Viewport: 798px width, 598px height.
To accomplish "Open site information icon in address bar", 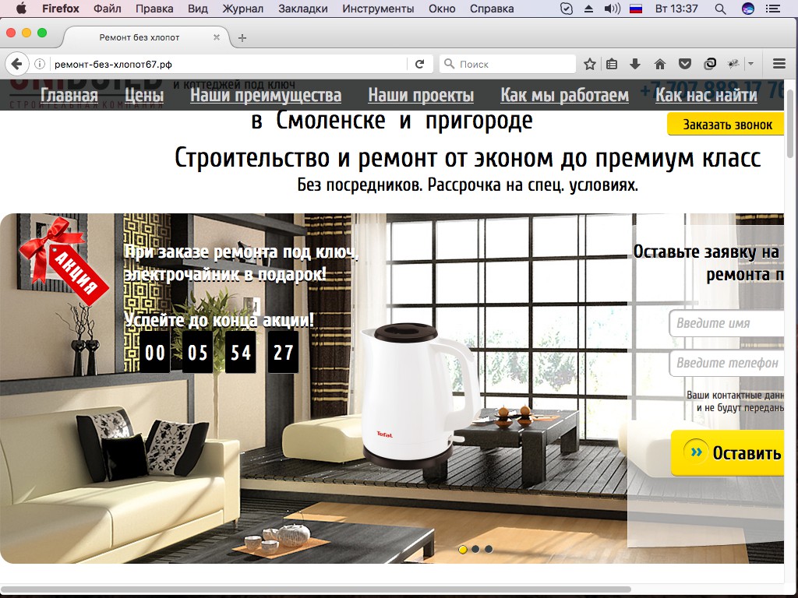I will 40,64.
